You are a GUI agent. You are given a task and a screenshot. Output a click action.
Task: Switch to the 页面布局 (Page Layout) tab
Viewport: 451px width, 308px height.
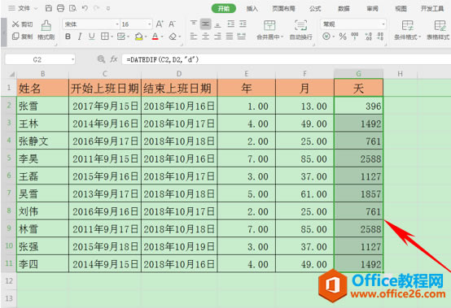pos(283,9)
